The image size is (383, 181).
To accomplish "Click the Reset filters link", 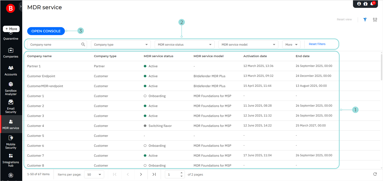I will 317,44.
